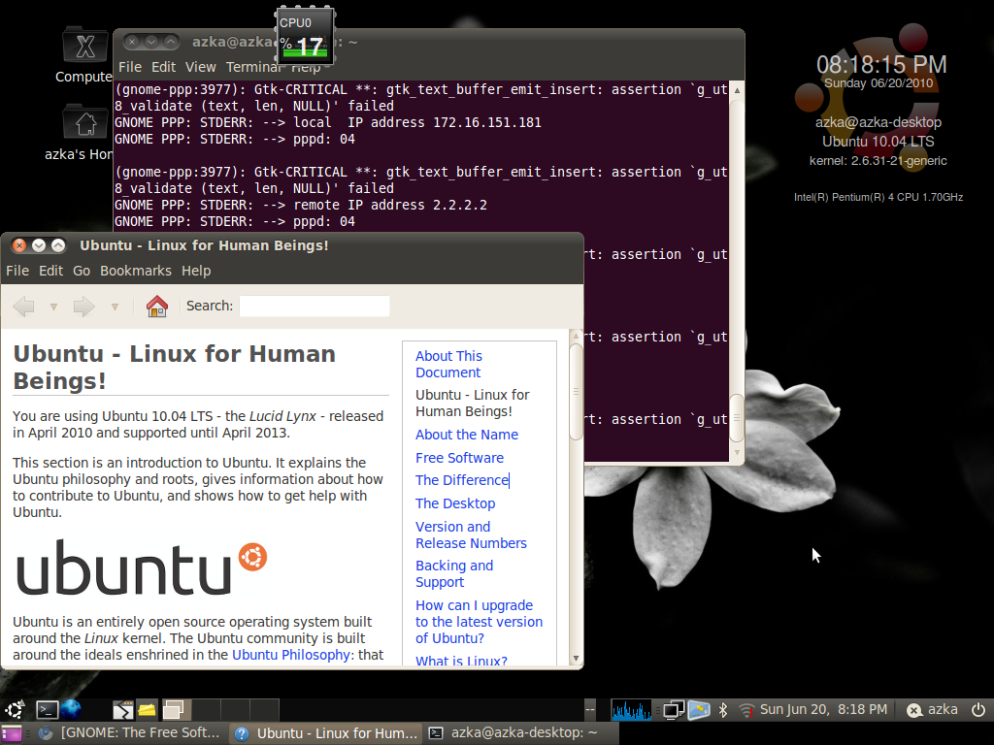Click the Ubuntu logo image in the help page
The image size is (994, 745).
(142, 567)
